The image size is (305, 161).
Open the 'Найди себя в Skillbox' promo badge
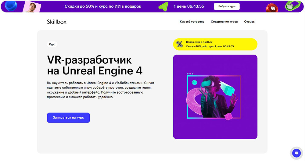215,44
